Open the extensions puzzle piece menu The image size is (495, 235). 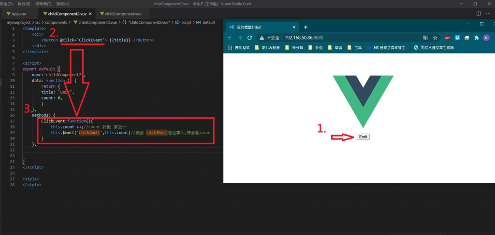pos(476,38)
